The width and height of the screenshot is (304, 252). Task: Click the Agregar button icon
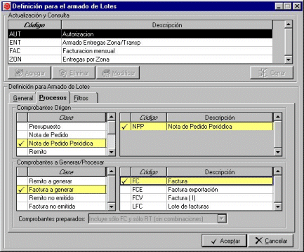[19, 73]
